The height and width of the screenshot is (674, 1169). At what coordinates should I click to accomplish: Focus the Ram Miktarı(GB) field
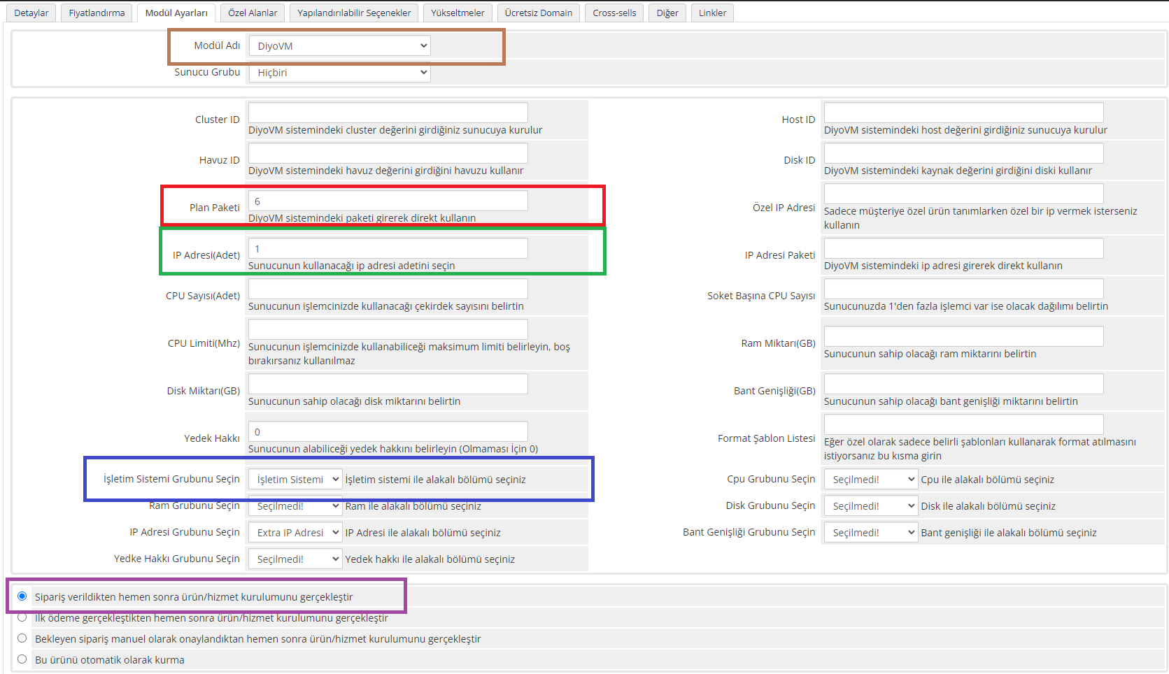coord(963,336)
